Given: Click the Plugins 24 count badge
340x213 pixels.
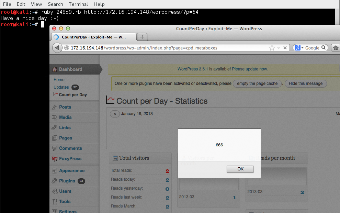Looking at the screenshot, I should coord(81,181).
